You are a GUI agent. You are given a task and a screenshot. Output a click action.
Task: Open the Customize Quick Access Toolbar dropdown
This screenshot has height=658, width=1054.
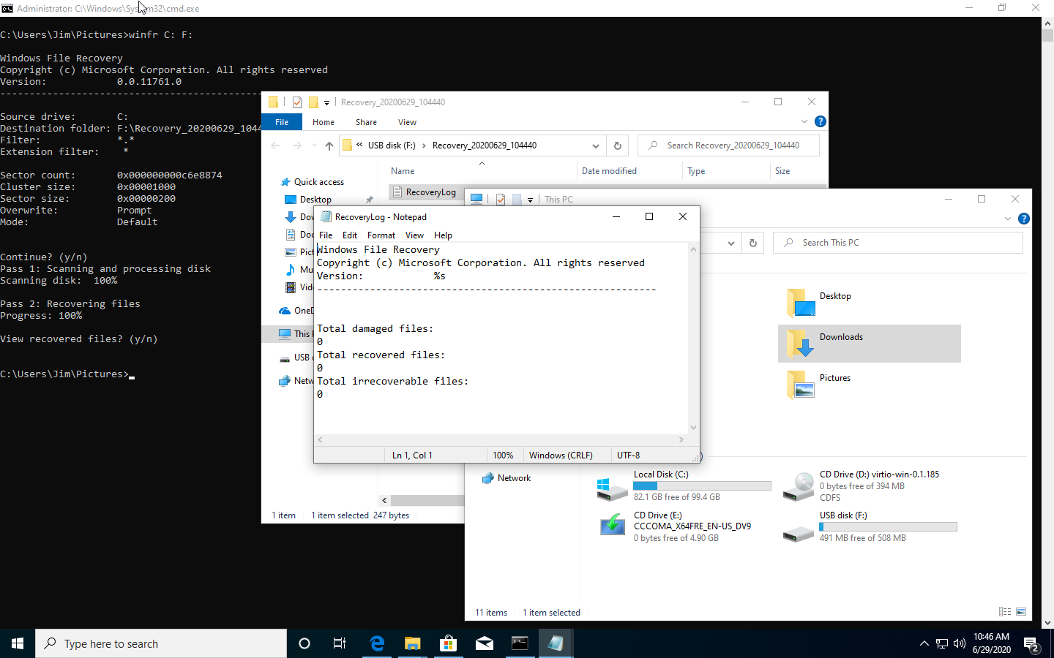[326, 102]
